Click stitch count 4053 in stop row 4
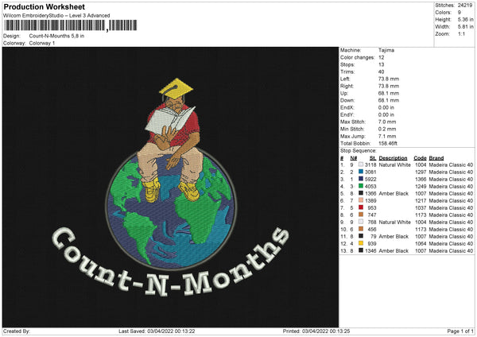 click(370, 187)
